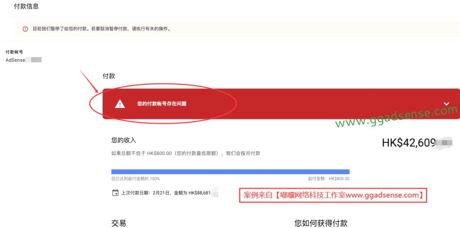Screen dimensions: 460x228
Task: Click the 付款 section heading
Action: pyautogui.click(x=109, y=76)
